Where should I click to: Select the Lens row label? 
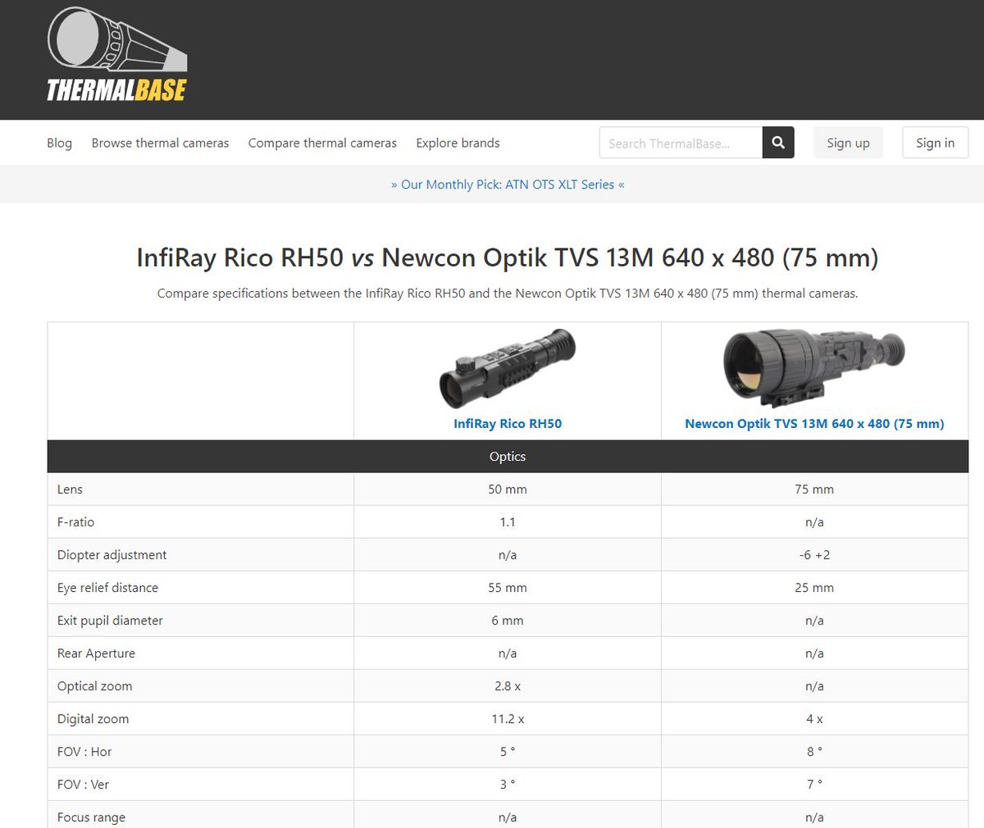(70, 489)
